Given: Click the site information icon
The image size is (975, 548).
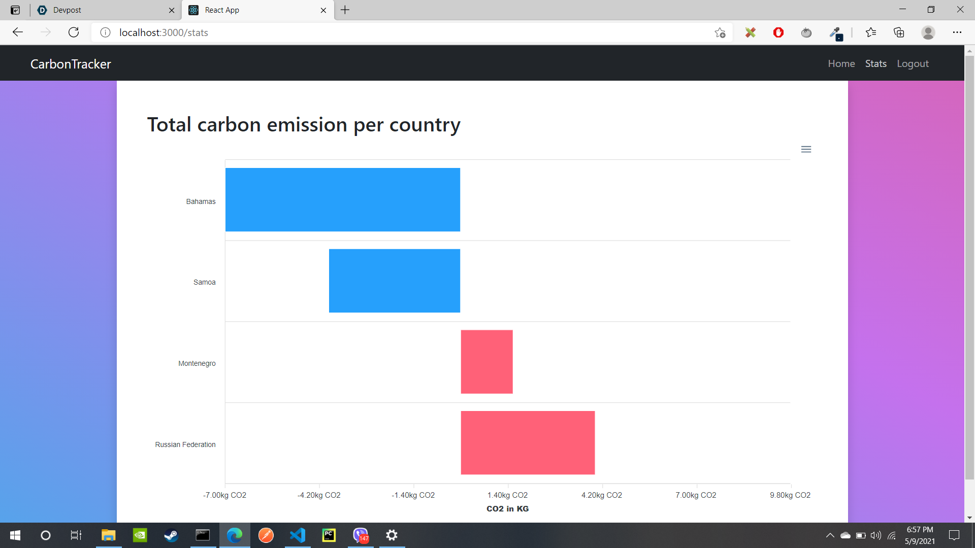Looking at the screenshot, I should [x=105, y=32].
